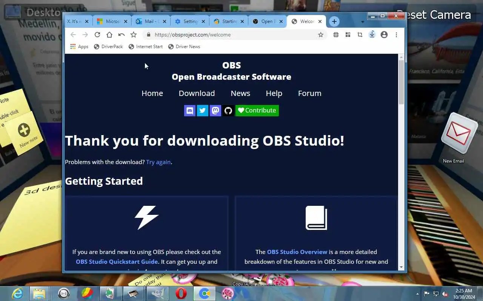The width and height of the screenshot is (483, 301).
Task: Open the OBS Studio Quickstart Guide link
Action: [117, 261]
